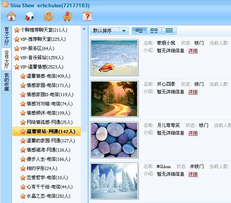
Task: Select 心有千千结-电信(44人) room group
Action: [x=49, y=187]
